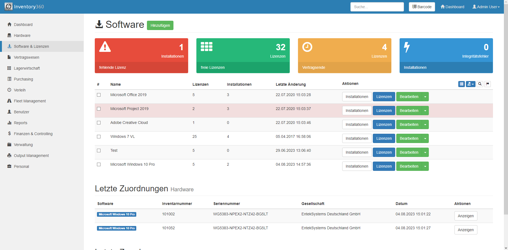Screen dimensions: 508x250
Task: Click the Suche search field
Action: 377,7
